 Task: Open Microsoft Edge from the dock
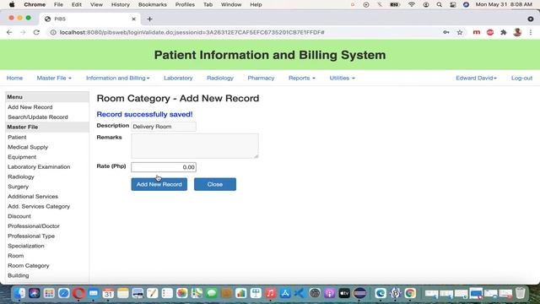(381, 293)
